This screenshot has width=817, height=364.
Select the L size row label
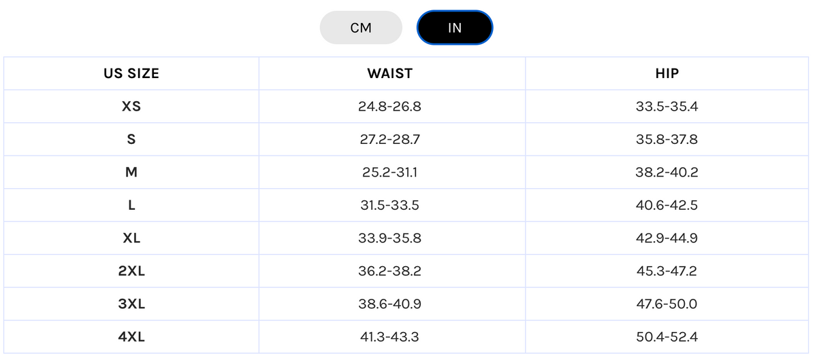tap(131, 205)
